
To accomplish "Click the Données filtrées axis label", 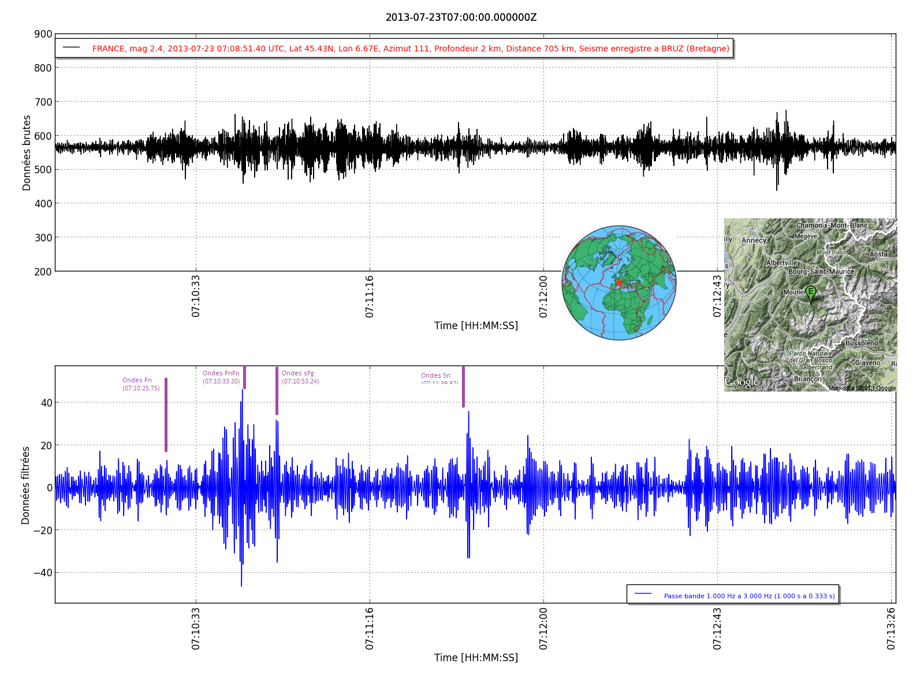I will pos(25,485).
